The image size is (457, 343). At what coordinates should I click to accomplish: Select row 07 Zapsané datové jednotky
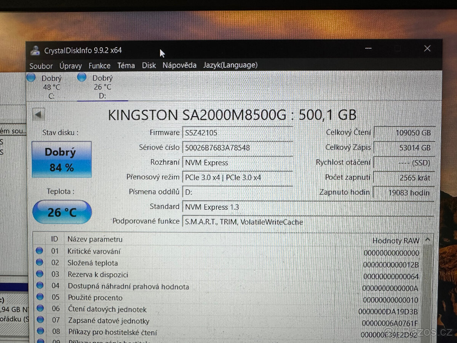228,321
